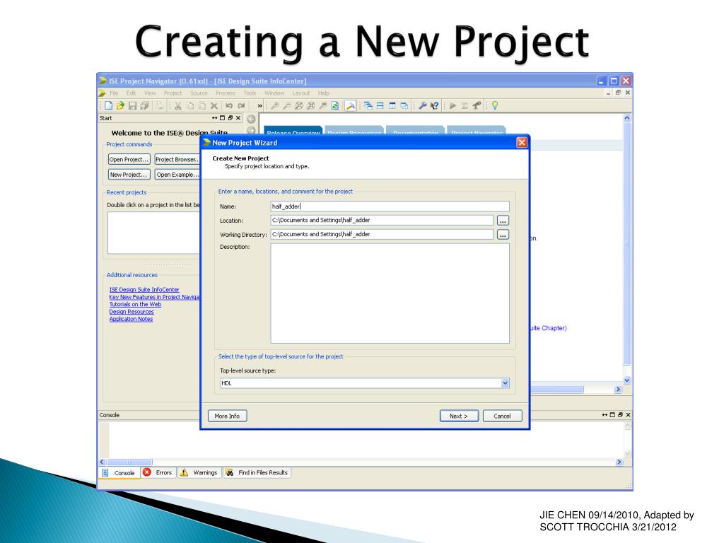Open the Window menu
The width and height of the screenshot is (724, 543).
click(x=274, y=93)
